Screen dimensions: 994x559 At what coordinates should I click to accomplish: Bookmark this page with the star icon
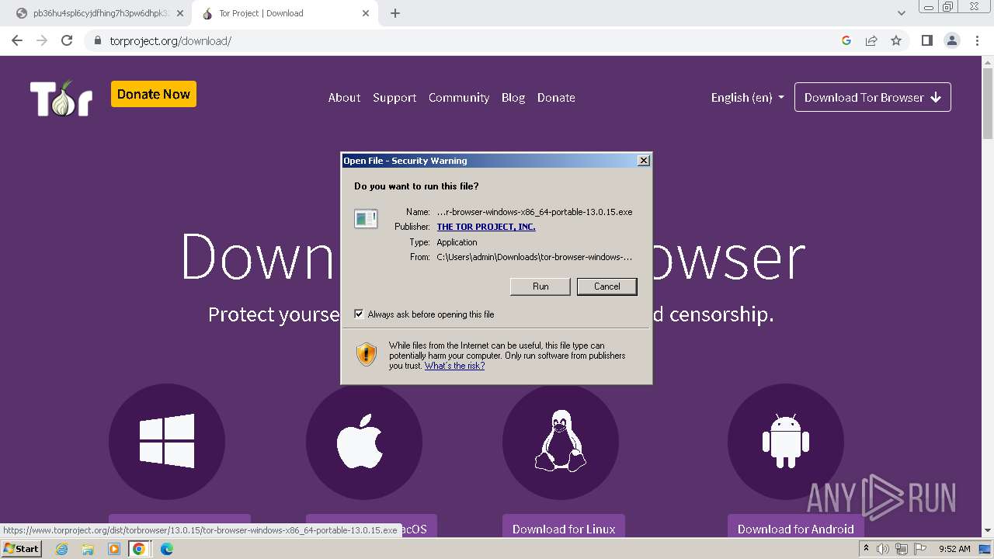896,40
